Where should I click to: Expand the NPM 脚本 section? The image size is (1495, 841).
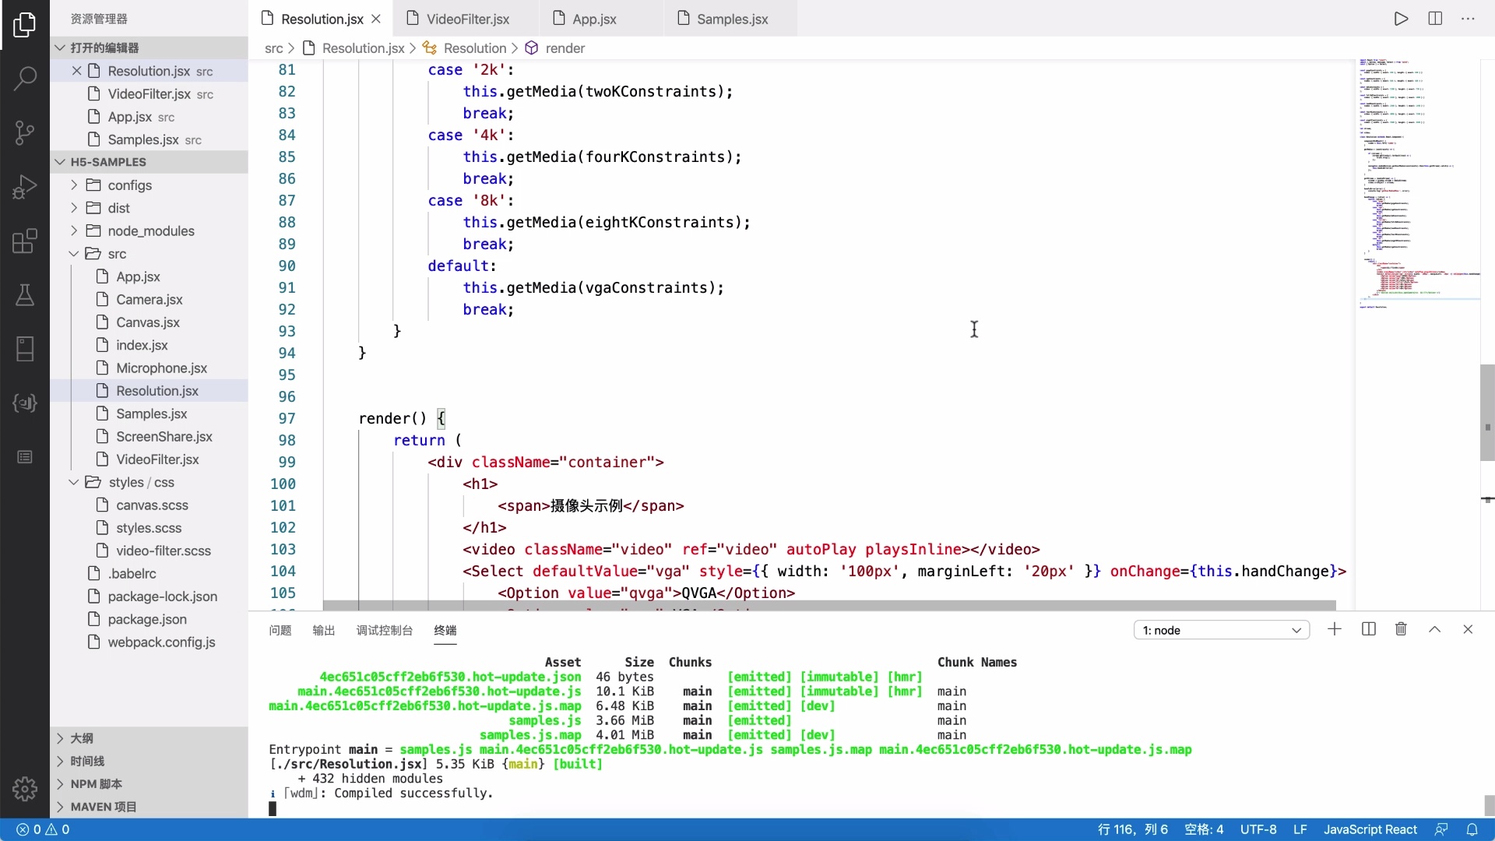[96, 784]
